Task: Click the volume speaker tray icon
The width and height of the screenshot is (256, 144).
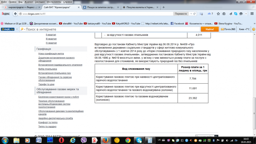Action: click(x=227, y=140)
